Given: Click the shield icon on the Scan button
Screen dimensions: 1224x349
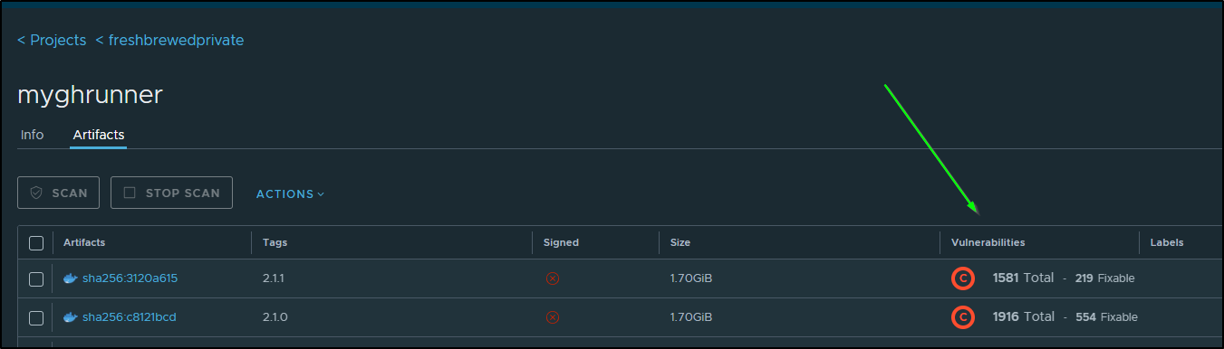Looking at the screenshot, I should [x=36, y=193].
